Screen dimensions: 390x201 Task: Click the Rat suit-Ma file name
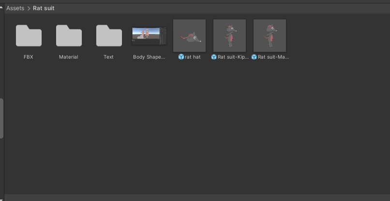tap(273, 57)
